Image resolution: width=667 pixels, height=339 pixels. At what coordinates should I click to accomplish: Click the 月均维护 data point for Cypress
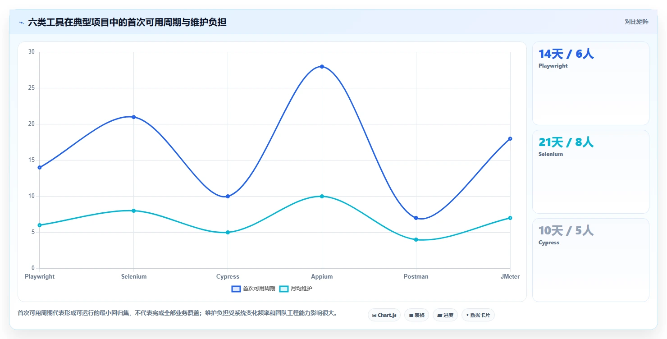click(228, 232)
